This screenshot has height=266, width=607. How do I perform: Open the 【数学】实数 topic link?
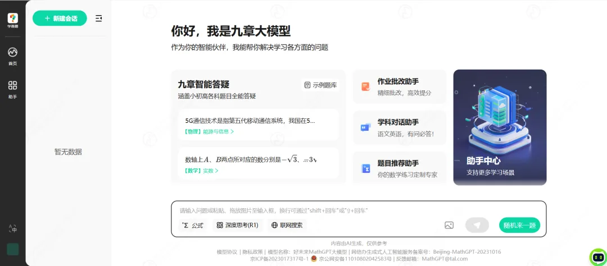tap(202, 171)
